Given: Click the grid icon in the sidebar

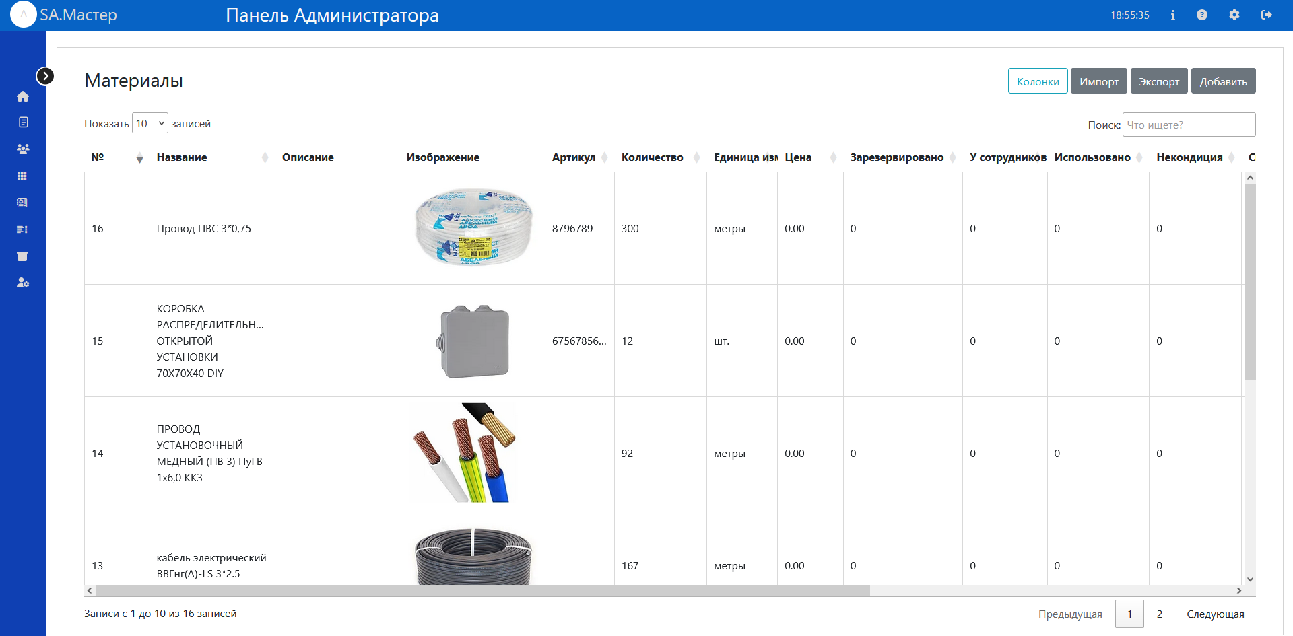Looking at the screenshot, I should pos(22,176).
